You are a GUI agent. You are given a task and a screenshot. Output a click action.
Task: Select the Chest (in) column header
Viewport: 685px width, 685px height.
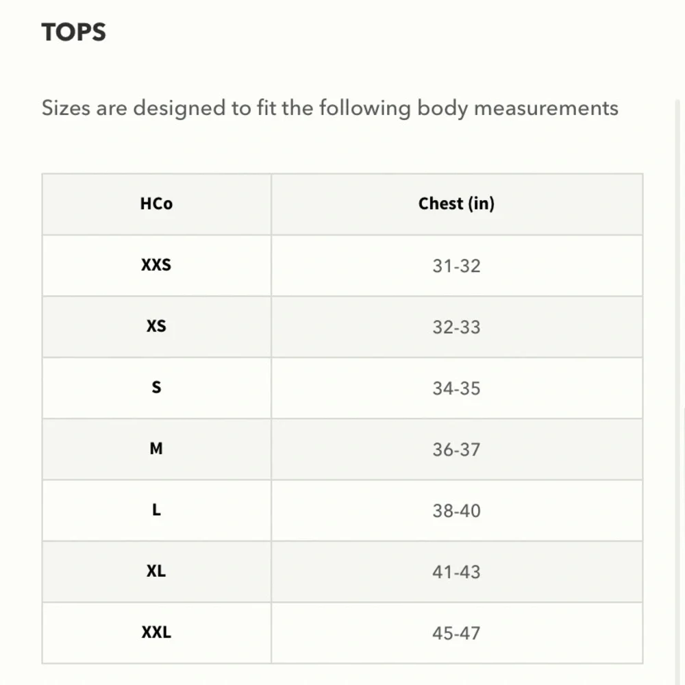[x=456, y=204]
